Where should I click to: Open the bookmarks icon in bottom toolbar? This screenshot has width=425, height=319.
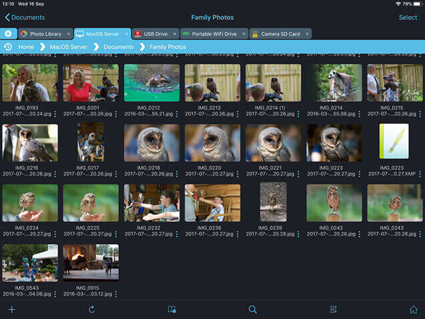[172, 310]
